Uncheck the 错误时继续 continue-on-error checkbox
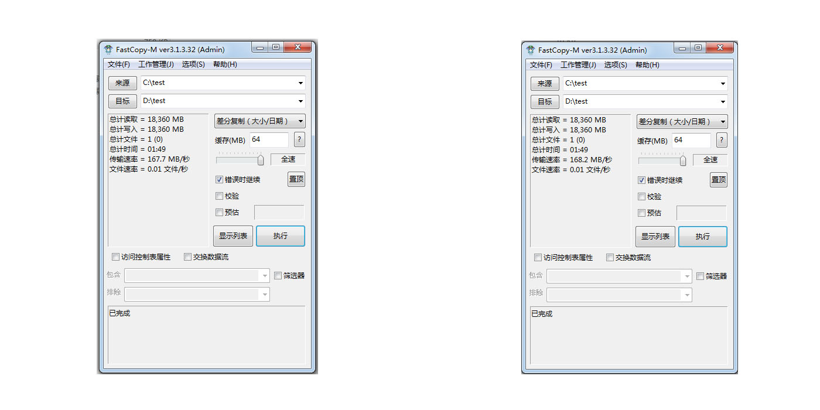The image size is (820, 410). coord(219,179)
